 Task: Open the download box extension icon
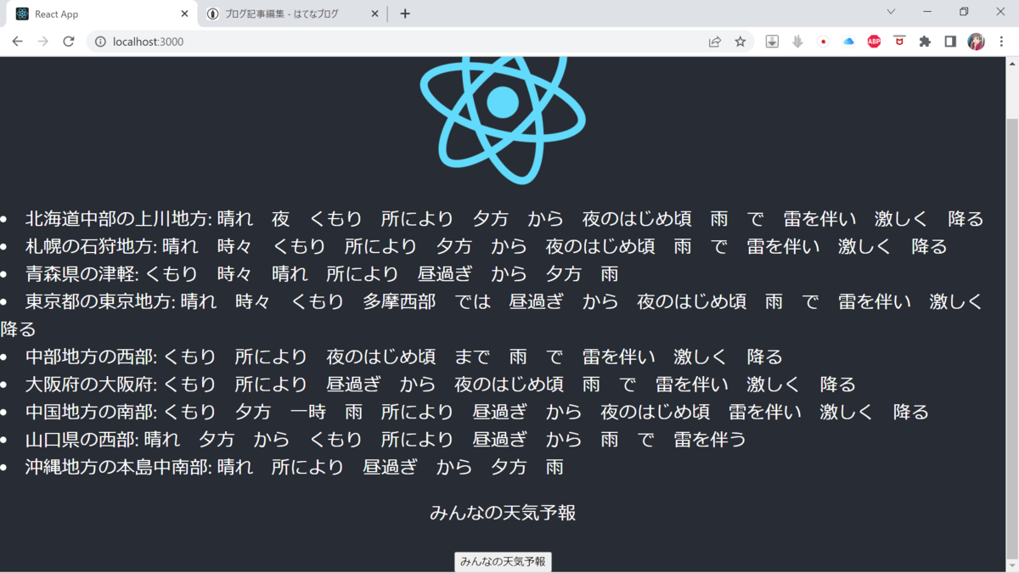click(x=772, y=42)
